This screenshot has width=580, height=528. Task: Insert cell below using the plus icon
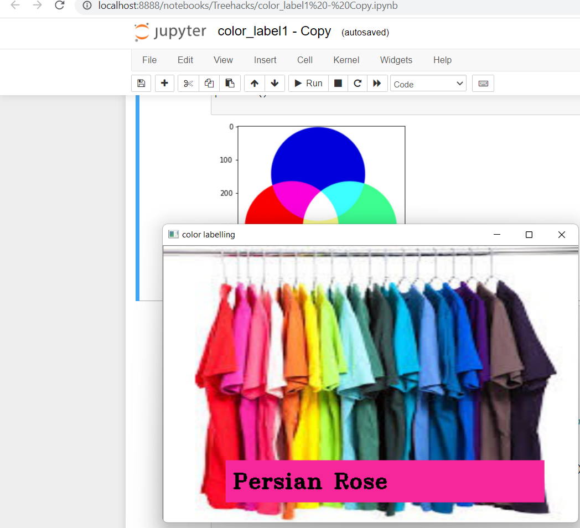(164, 83)
